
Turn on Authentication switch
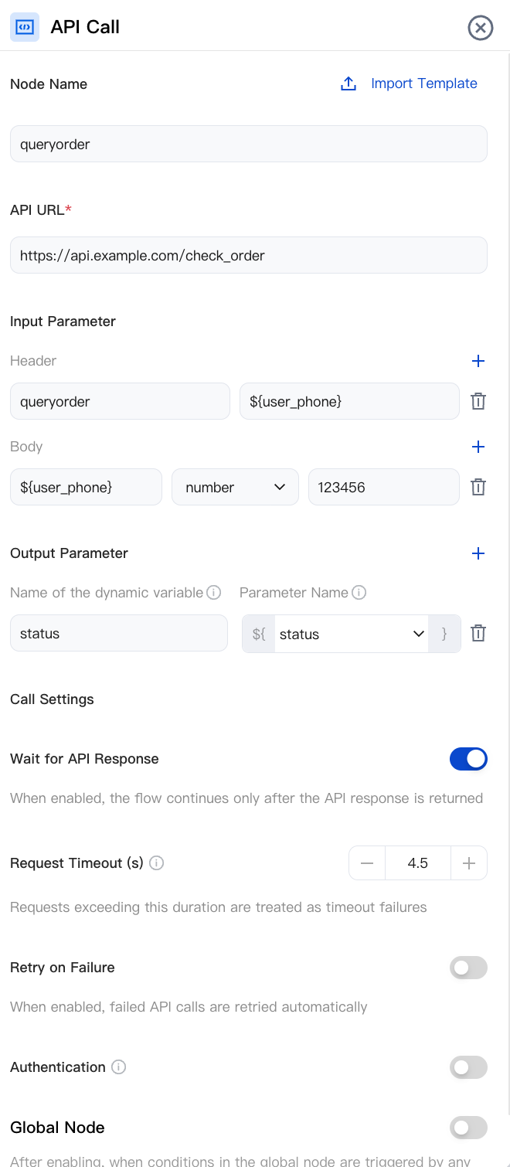pos(468,1067)
